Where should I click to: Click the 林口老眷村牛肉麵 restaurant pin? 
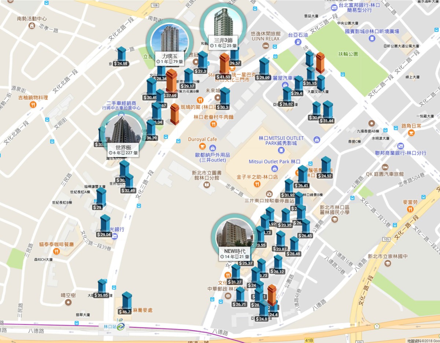pyautogui.click(x=213, y=124)
